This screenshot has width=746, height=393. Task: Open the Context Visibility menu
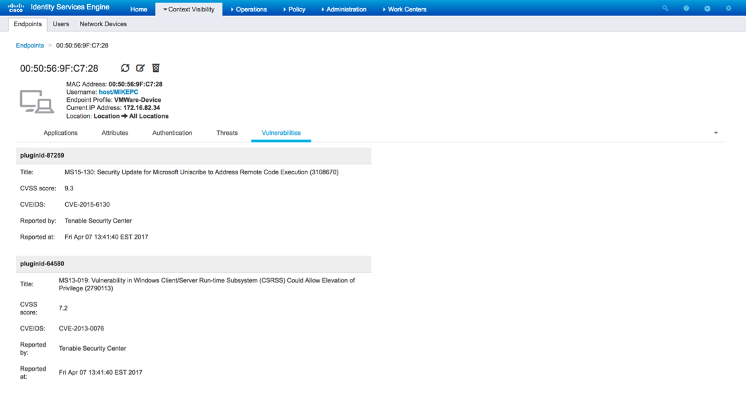click(x=189, y=9)
